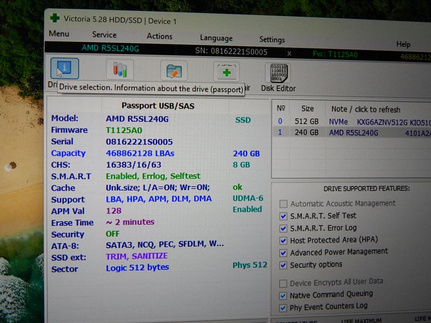The height and width of the screenshot is (323, 431).
Task: Open the Settings menu
Action: [x=272, y=40]
